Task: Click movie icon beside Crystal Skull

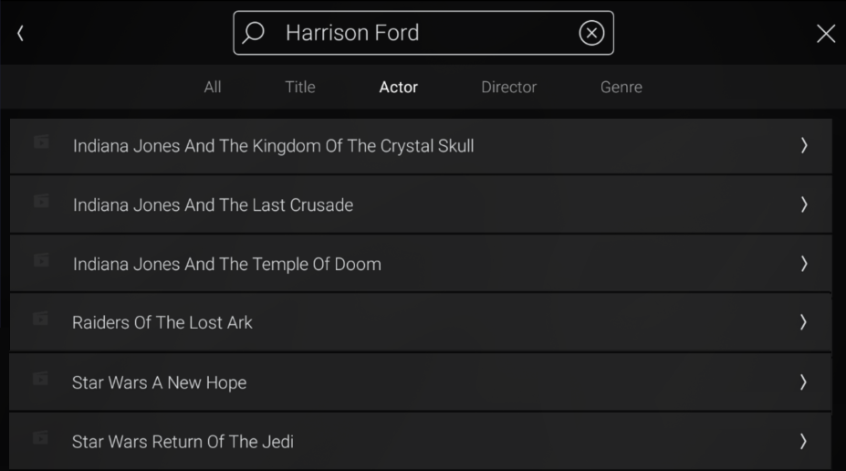Action: click(41, 141)
